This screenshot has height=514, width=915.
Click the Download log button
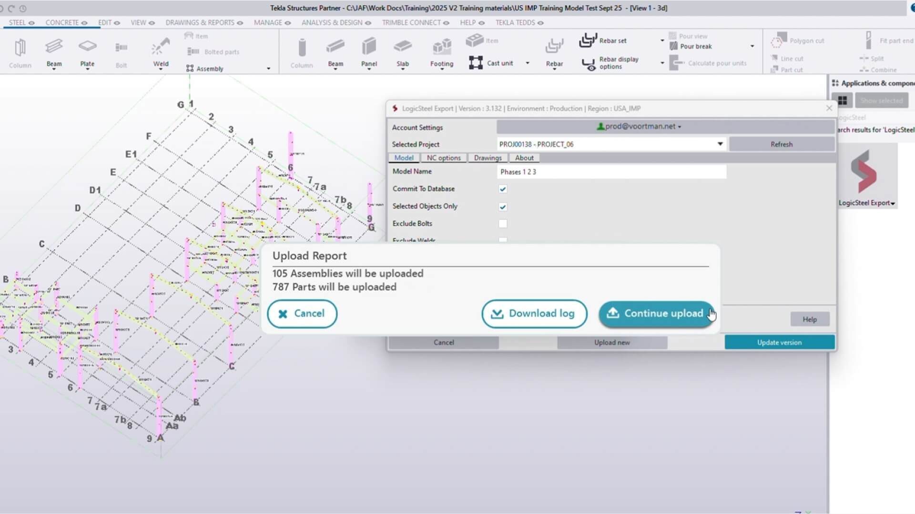click(x=534, y=314)
